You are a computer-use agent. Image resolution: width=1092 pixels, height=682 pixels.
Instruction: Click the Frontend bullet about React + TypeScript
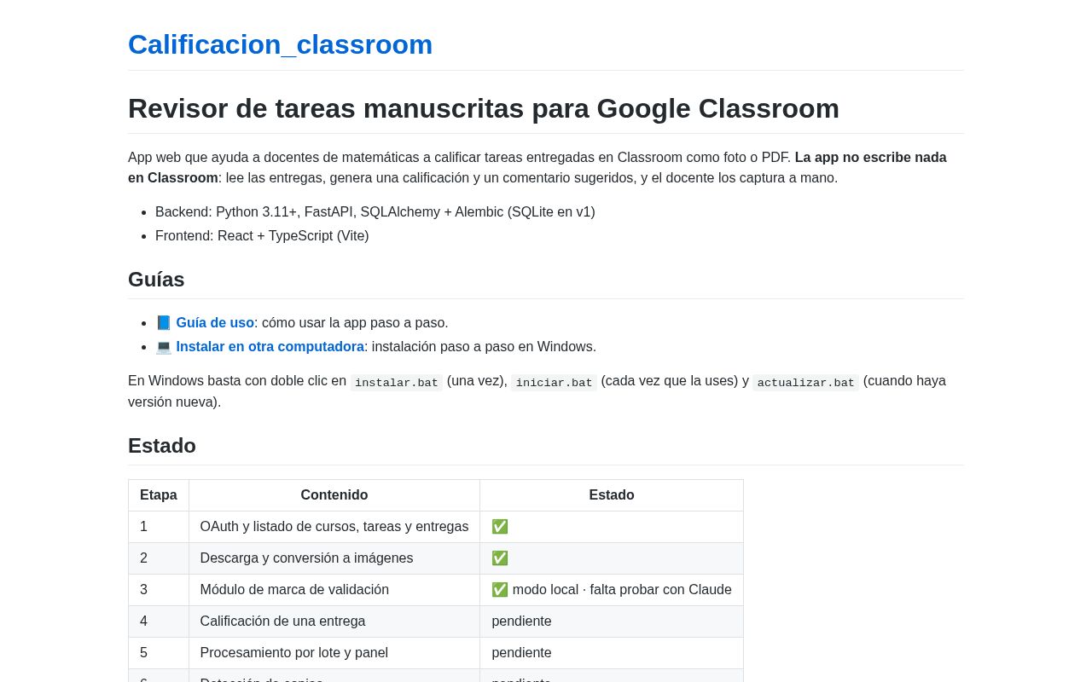point(262,236)
